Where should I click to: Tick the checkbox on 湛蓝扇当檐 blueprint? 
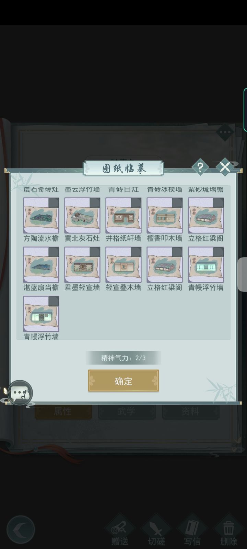[54, 252]
